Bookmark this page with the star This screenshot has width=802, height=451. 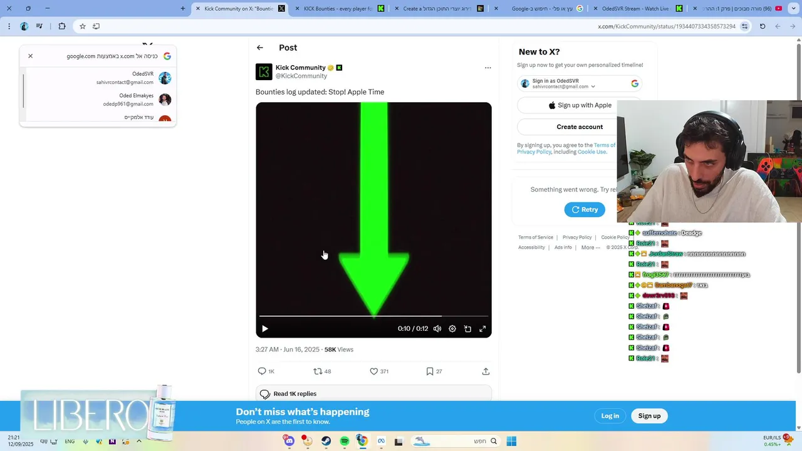pyautogui.click(x=82, y=26)
